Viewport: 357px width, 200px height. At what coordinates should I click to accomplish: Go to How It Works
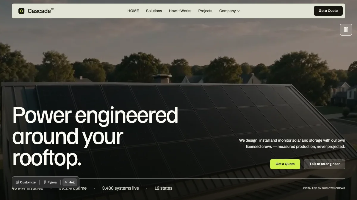click(x=180, y=11)
